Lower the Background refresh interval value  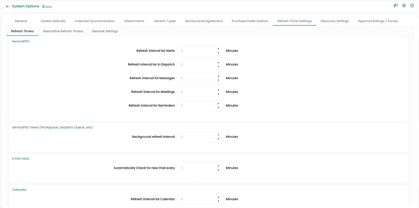click(x=218, y=139)
